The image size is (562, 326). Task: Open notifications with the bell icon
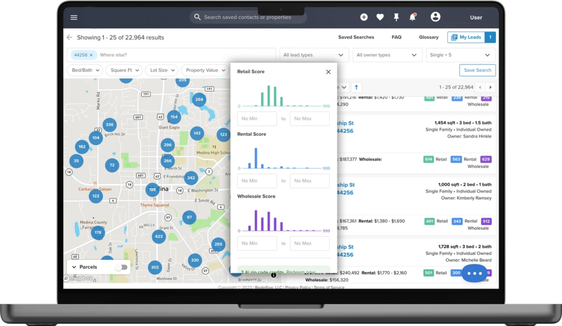pyautogui.click(x=413, y=17)
